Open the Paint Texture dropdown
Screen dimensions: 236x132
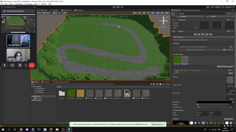coord(203,37)
